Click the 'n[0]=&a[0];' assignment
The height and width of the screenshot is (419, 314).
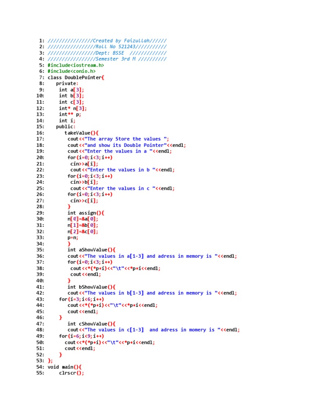pos(83,219)
